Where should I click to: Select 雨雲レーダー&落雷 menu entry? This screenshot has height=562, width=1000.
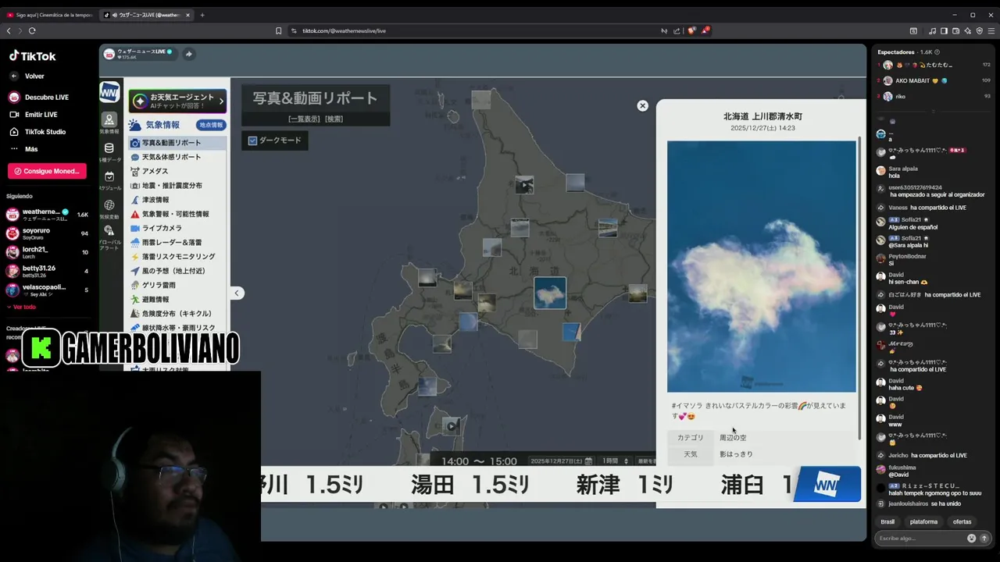click(x=177, y=242)
